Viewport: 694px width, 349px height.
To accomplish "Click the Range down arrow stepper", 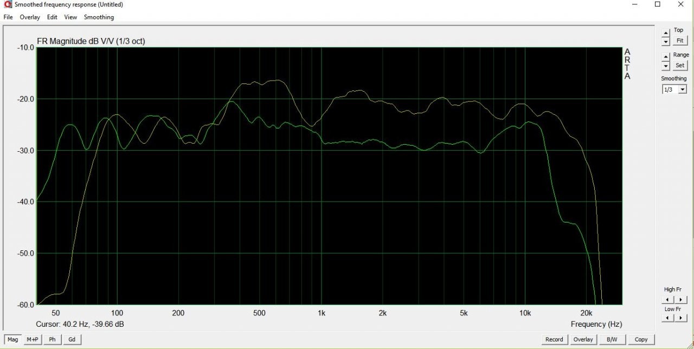I will click(666, 66).
